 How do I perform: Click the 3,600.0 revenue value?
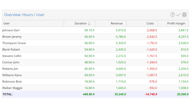(121, 69)
